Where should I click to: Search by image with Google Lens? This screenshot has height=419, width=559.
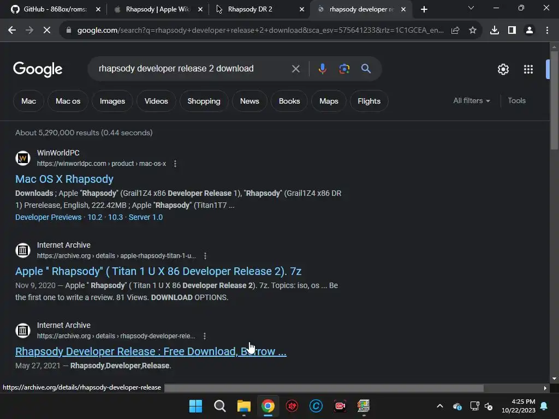(x=344, y=69)
